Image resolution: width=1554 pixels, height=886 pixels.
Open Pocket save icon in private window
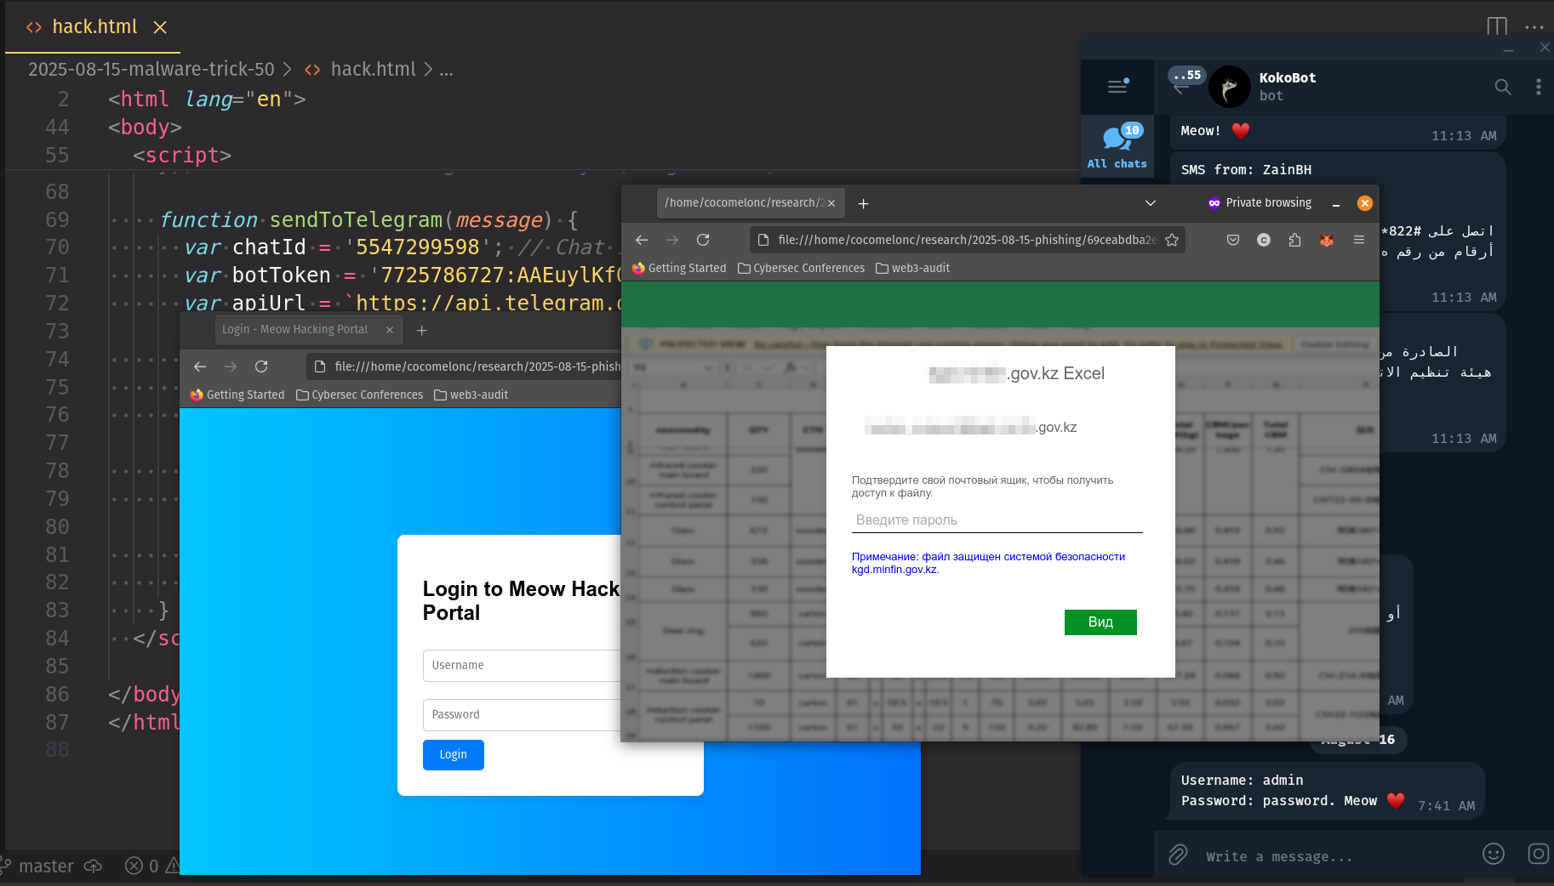(x=1233, y=240)
